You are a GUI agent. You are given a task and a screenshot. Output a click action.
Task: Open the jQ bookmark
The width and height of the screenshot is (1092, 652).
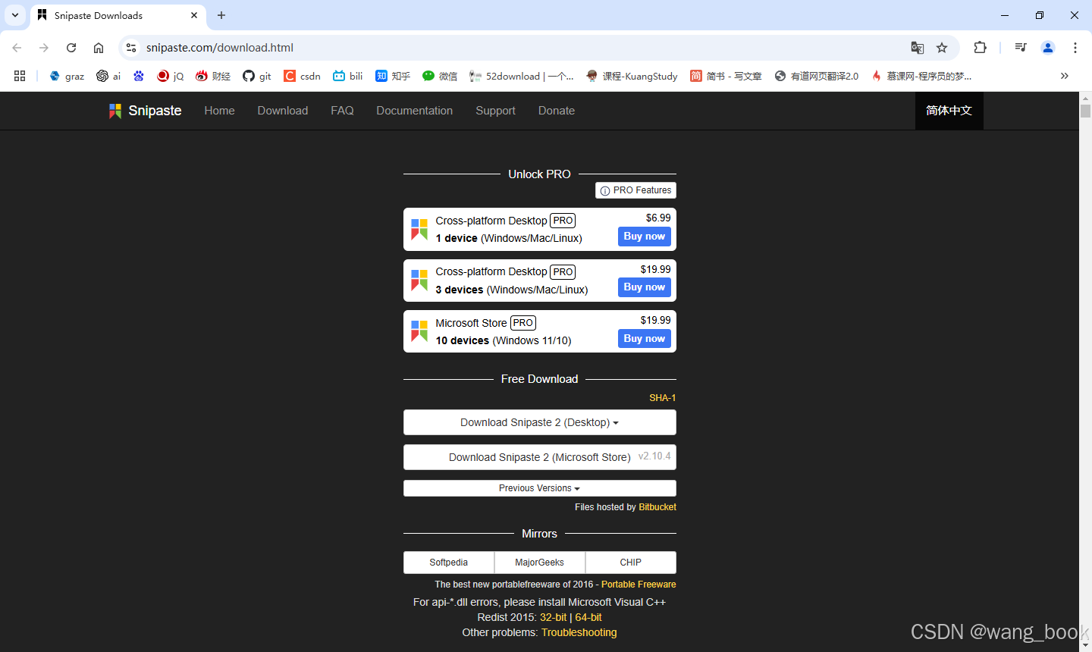click(x=171, y=76)
